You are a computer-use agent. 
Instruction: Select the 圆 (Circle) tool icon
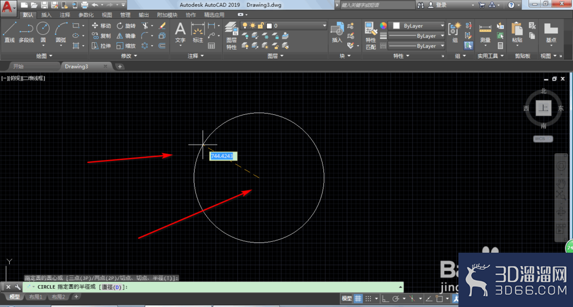(43, 29)
